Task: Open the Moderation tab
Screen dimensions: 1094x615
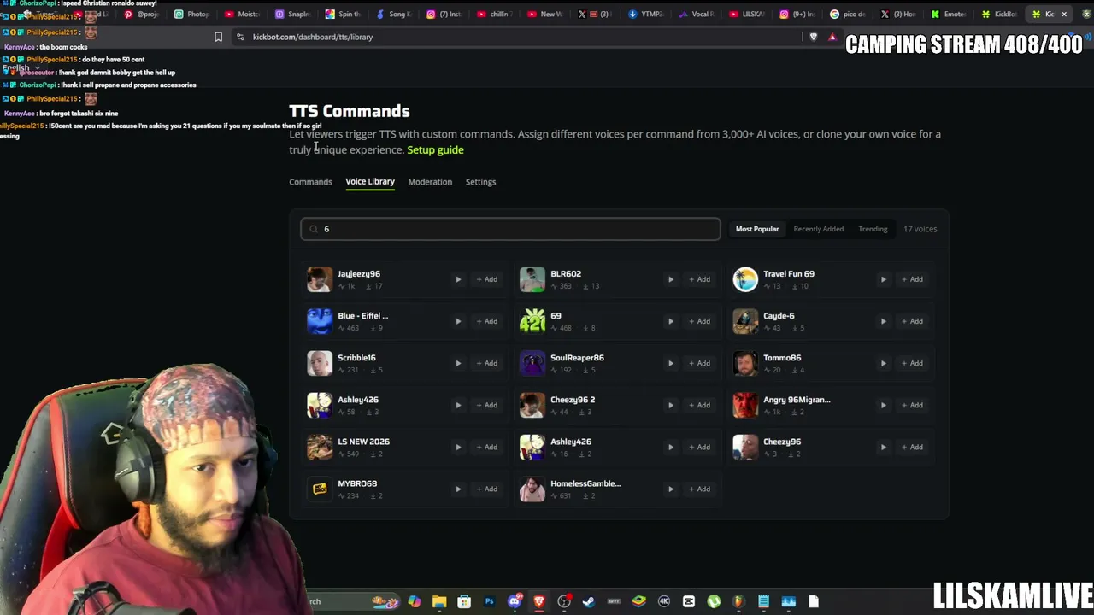Action: (430, 182)
